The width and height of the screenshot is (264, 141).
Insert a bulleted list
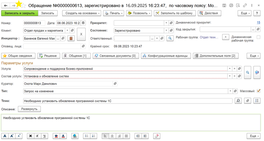click(87, 136)
